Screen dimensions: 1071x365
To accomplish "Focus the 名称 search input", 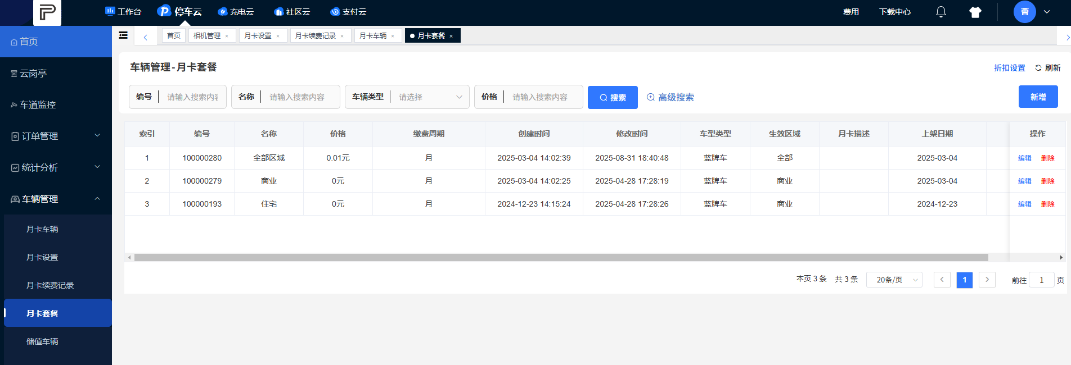I will click(x=301, y=97).
